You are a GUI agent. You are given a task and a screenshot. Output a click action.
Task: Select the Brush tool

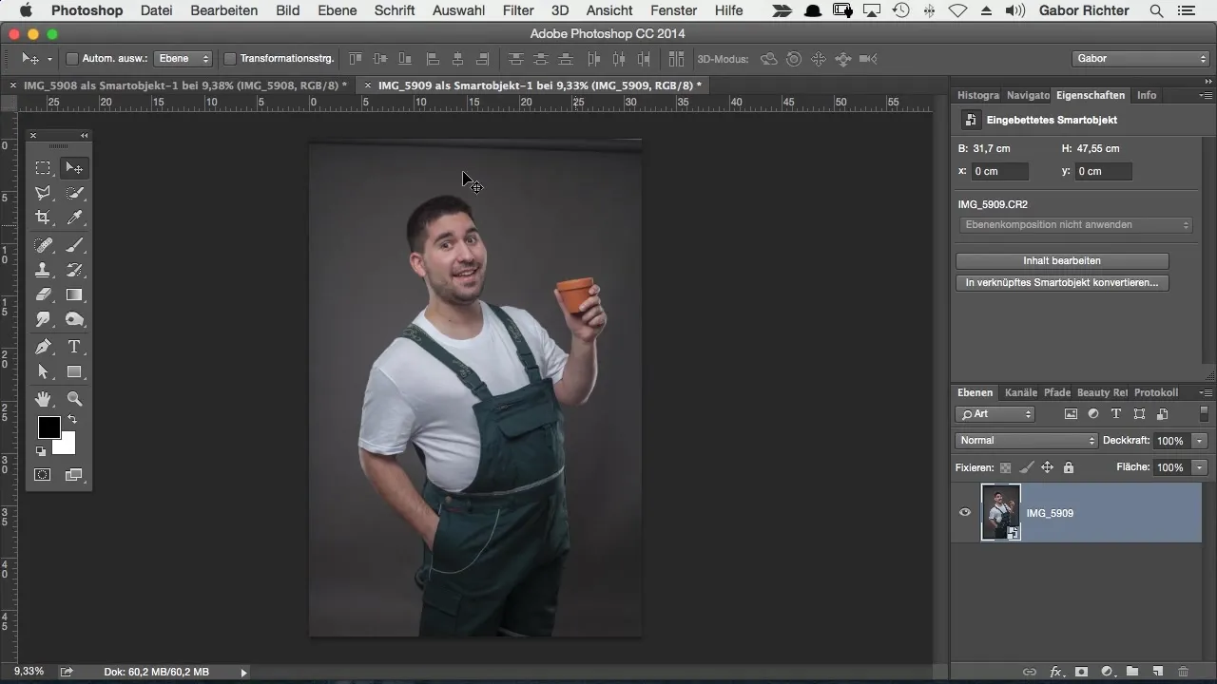74,245
